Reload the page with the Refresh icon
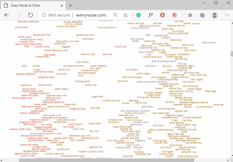 pos(30,15)
